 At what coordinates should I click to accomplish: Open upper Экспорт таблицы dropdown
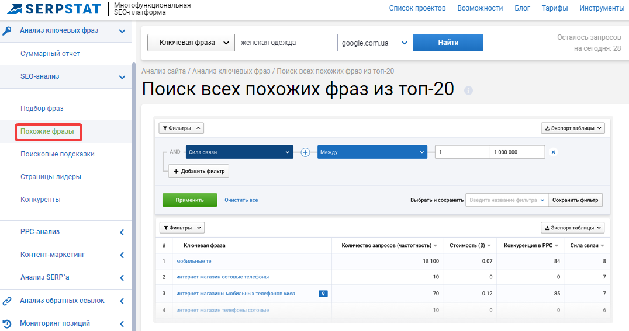[x=573, y=128]
